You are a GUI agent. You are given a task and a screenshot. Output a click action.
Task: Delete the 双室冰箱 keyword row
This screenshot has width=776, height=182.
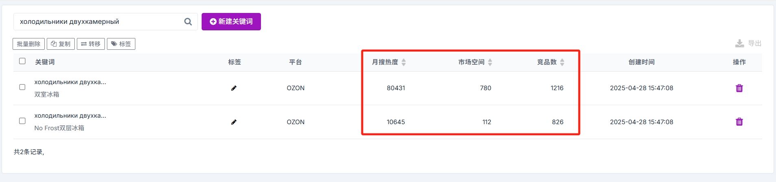739,88
